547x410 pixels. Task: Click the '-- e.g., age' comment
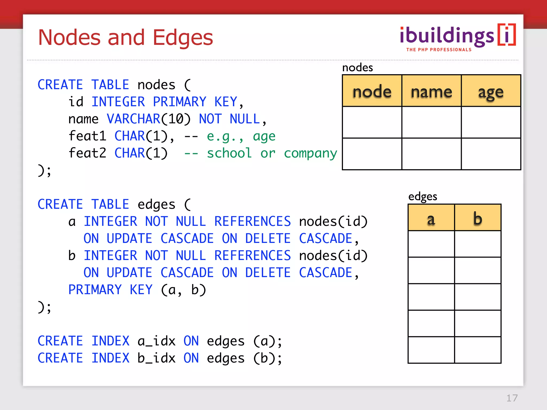point(230,137)
